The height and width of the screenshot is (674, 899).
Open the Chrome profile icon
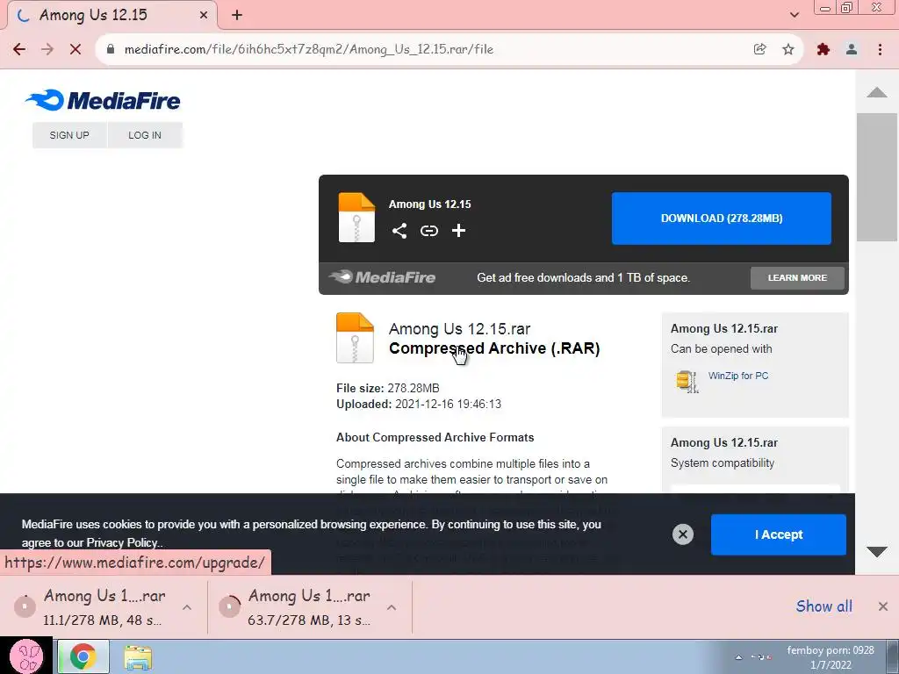[x=852, y=49]
